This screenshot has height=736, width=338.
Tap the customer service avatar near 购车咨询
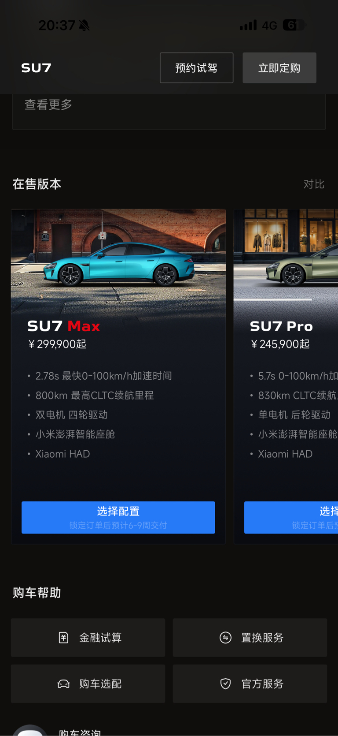coord(29,730)
